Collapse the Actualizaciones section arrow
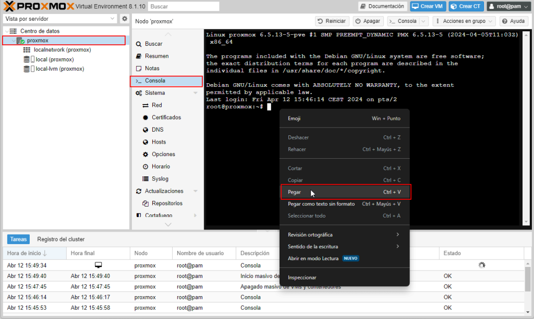The width and height of the screenshot is (534, 319). click(196, 191)
